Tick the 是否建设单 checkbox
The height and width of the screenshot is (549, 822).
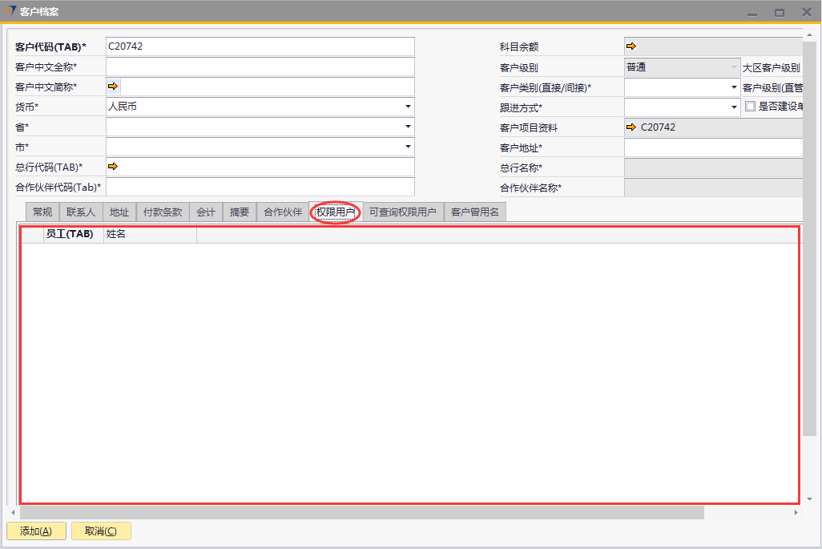(750, 107)
